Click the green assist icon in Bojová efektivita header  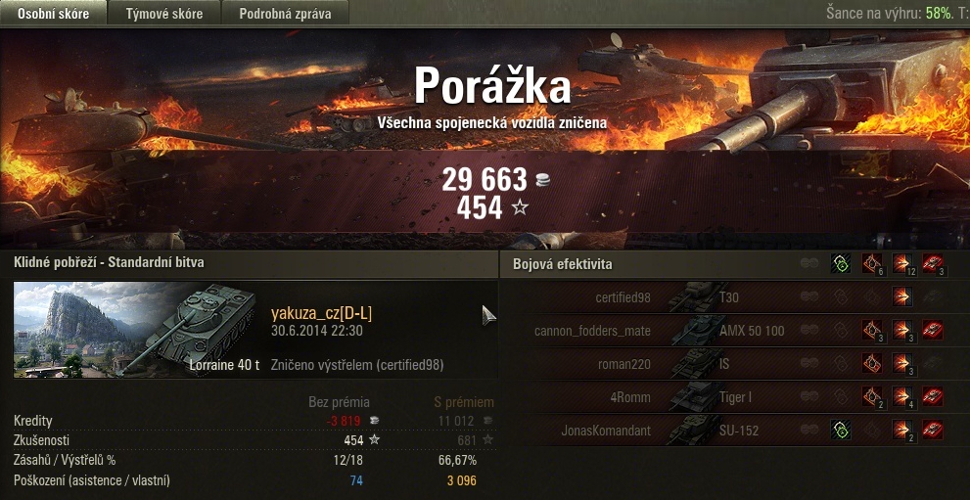[x=841, y=263]
